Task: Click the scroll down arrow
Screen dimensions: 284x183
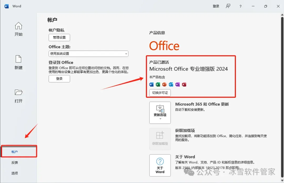Action: (x=282, y=180)
